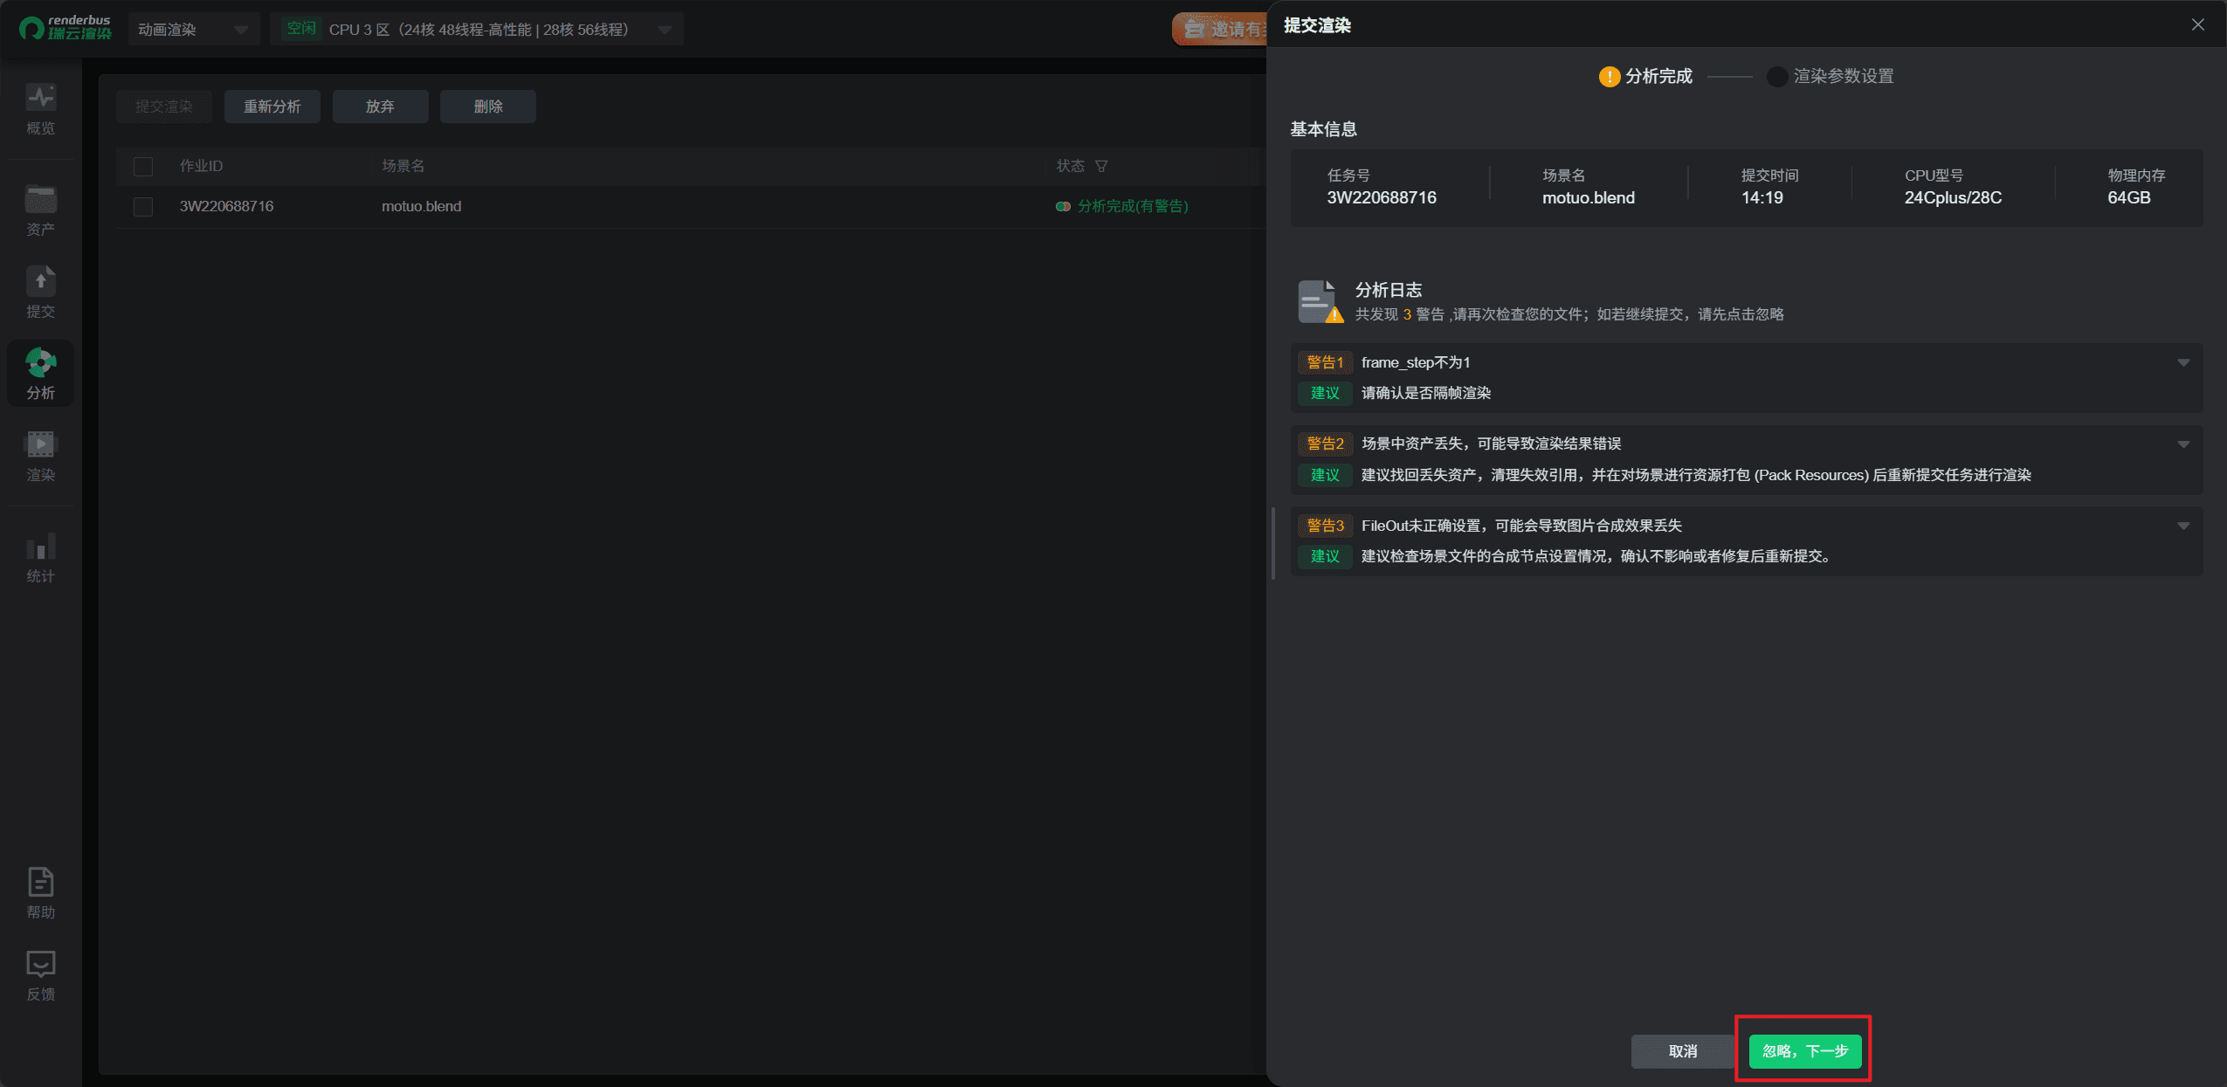Toggle the select-all checkbox in header
The width and height of the screenshot is (2227, 1087).
tap(143, 166)
